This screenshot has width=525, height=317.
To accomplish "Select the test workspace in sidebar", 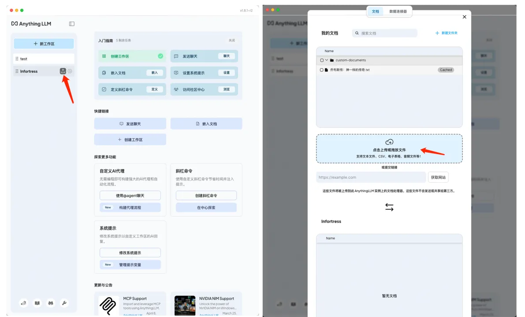I will [x=44, y=59].
